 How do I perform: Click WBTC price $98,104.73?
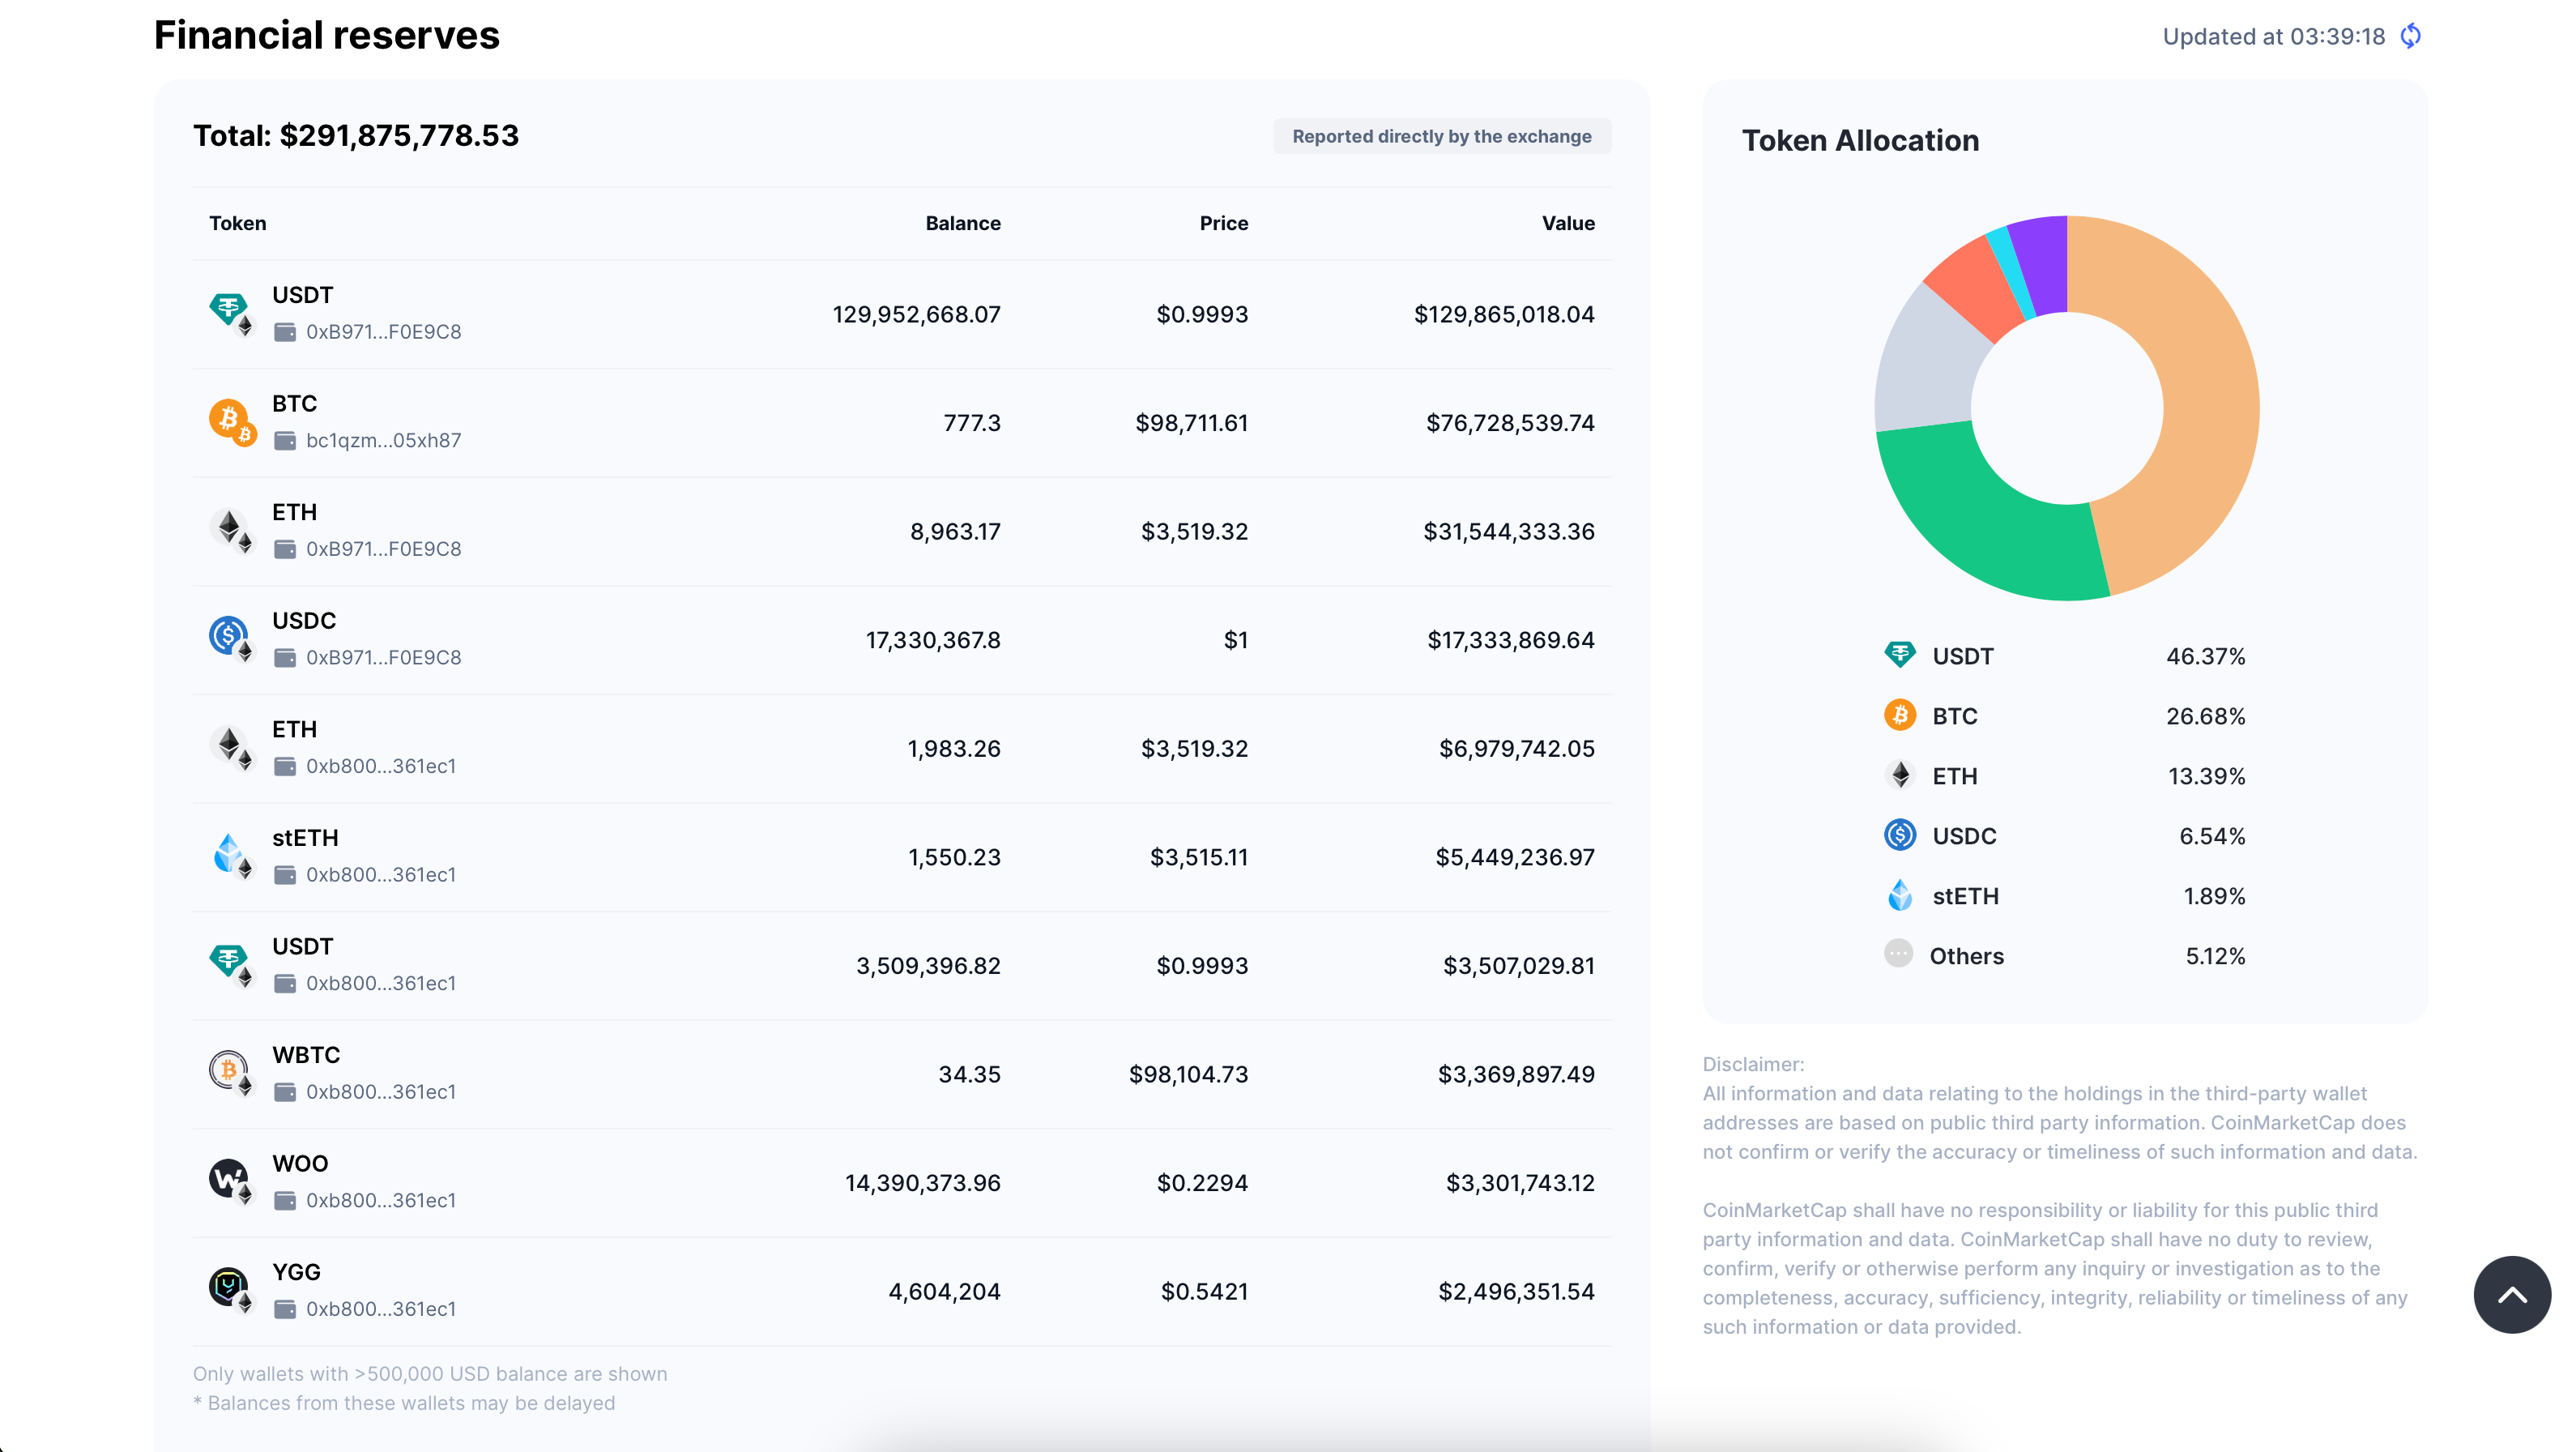pyautogui.click(x=1189, y=1074)
